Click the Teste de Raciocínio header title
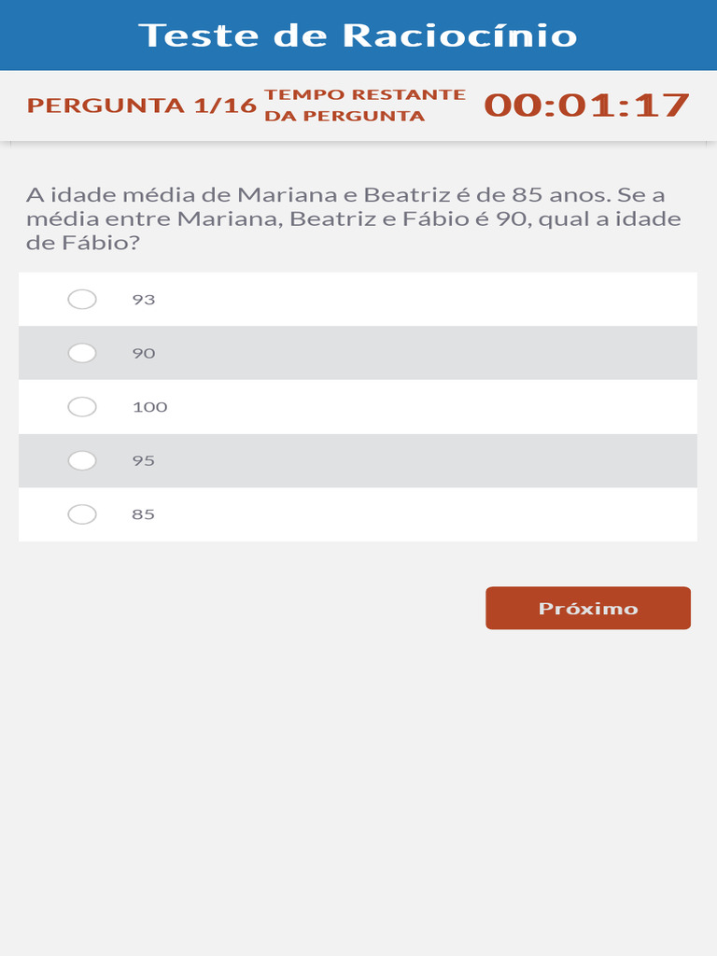The width and height of the screenshot is (717, 956). coord(358,35)
